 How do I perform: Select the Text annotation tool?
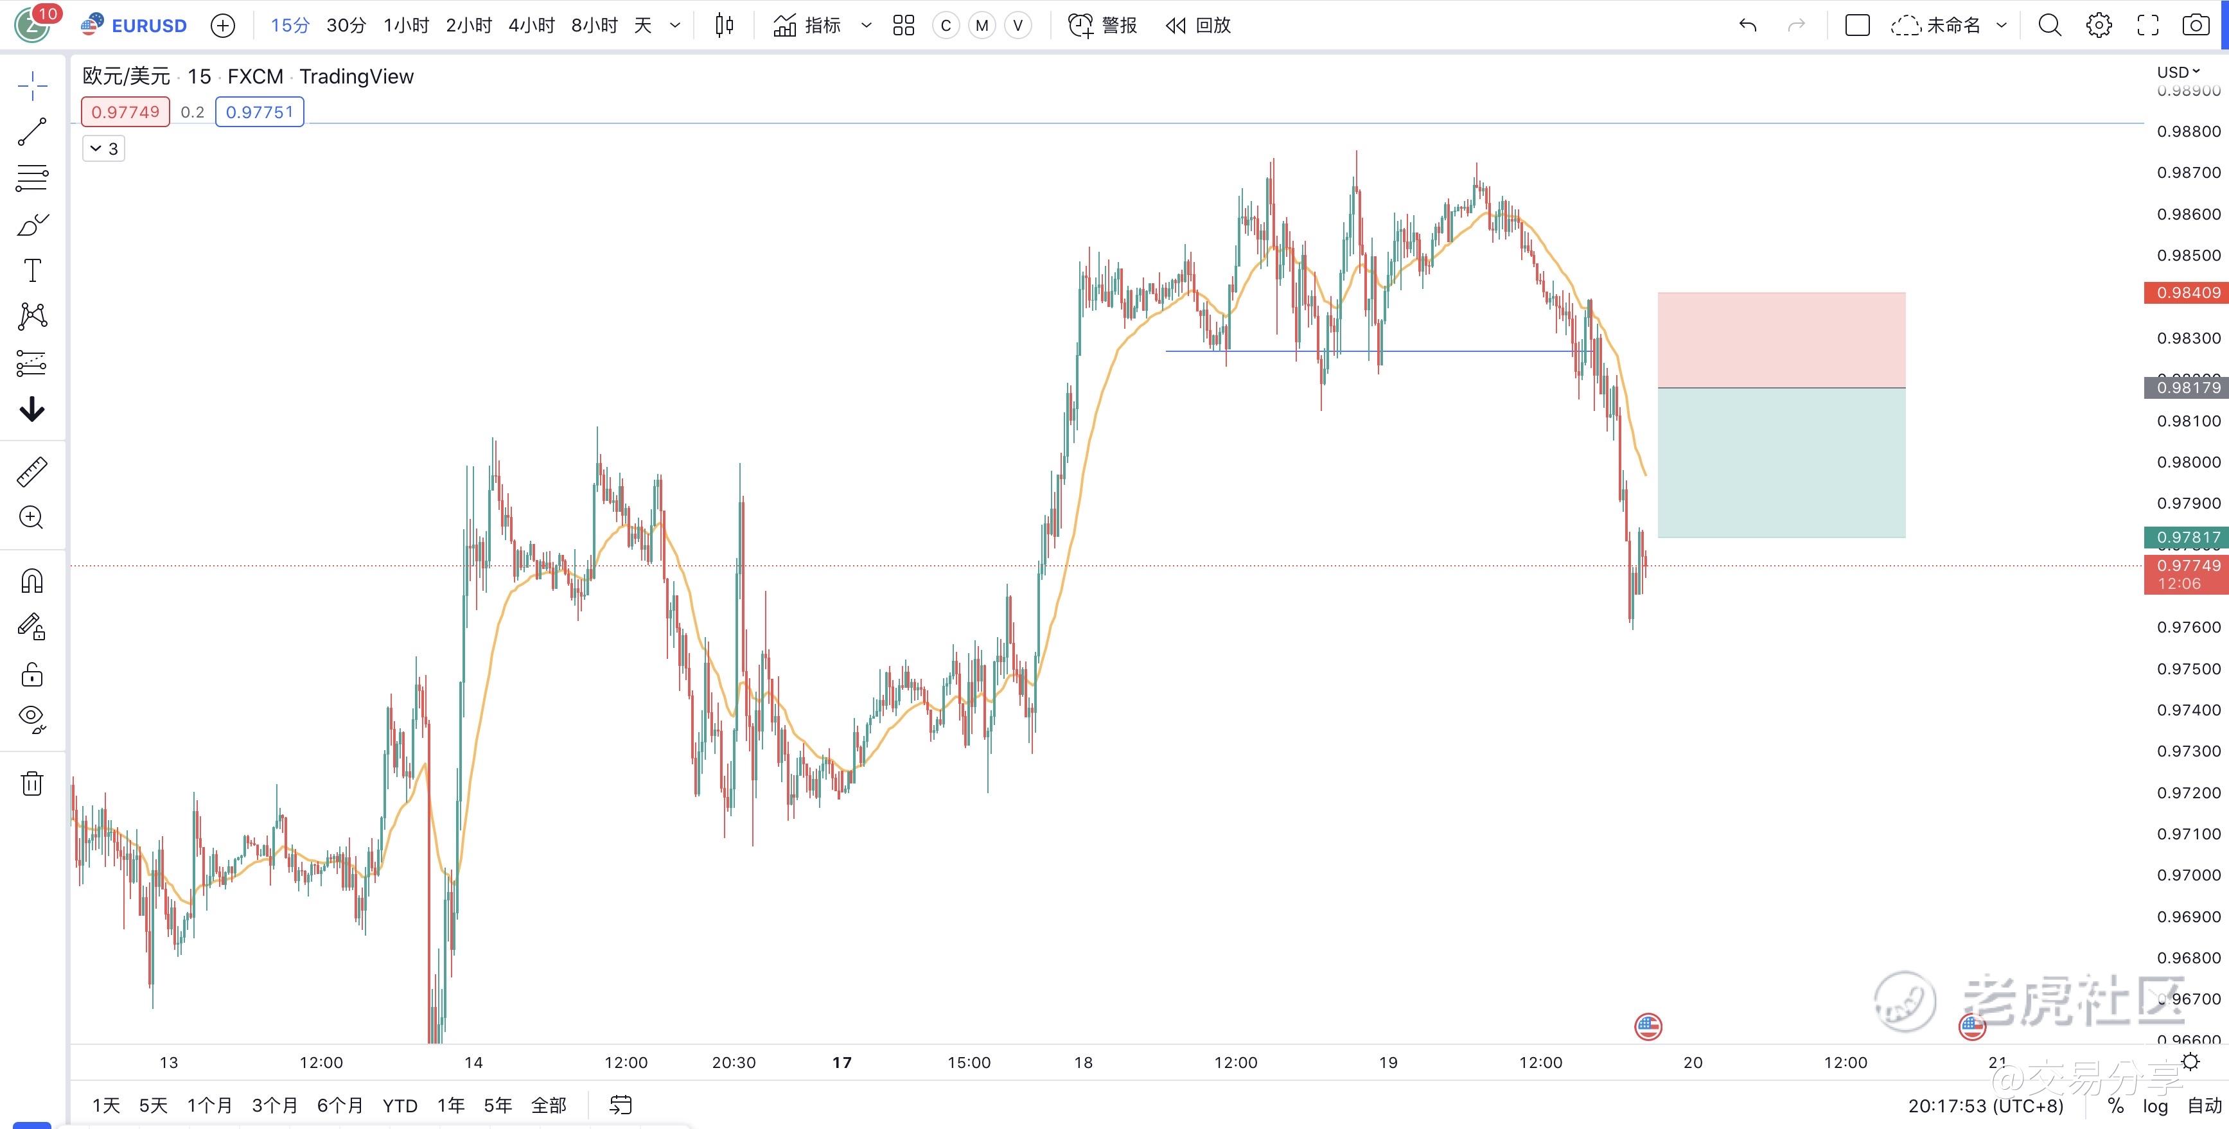click(32, 271)
